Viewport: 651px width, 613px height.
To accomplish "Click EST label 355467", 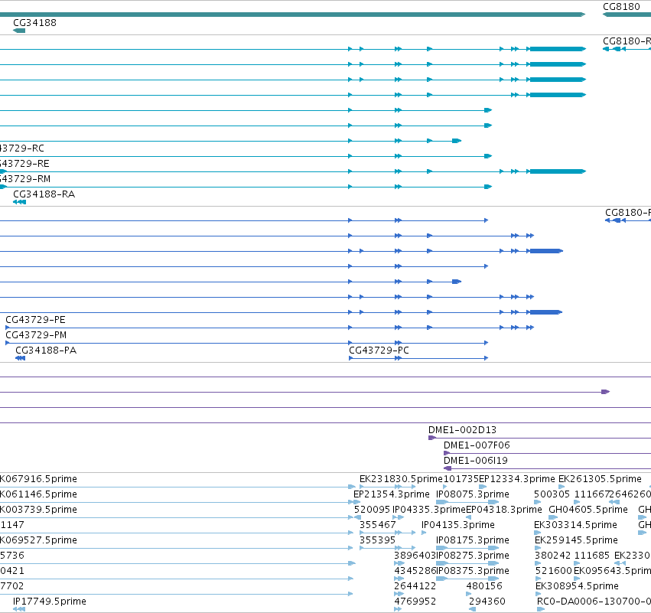I will point(378,525).
